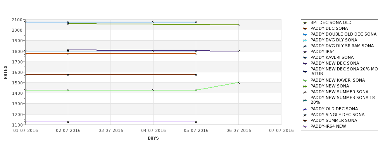
Task: Click the RATES y-axis title
Action: tap(5, 72)
